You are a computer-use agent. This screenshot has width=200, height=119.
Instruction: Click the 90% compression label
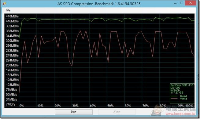tap(181, 106)
